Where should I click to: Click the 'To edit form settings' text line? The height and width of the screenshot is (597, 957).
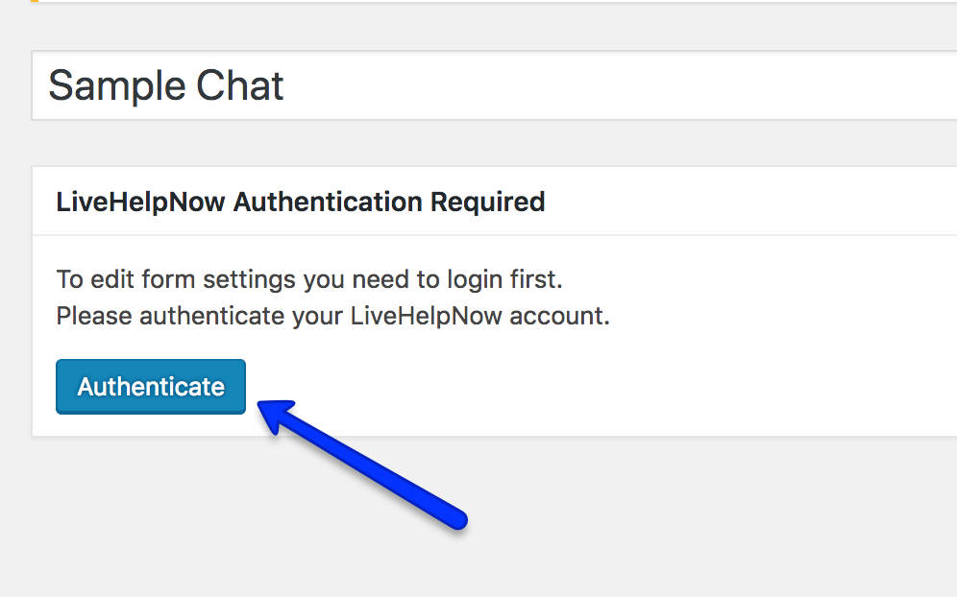[x=309, y=279]
